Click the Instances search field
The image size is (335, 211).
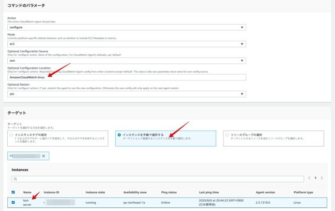point(158,179)
